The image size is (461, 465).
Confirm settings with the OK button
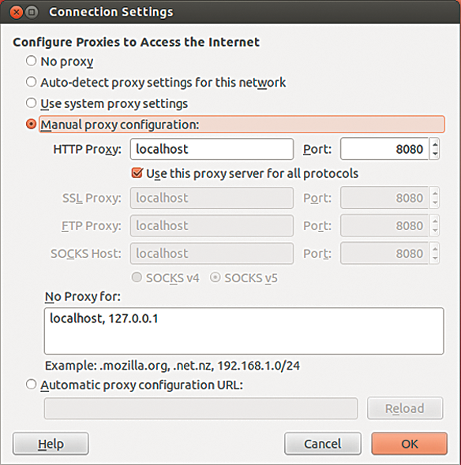pos(410,444)
